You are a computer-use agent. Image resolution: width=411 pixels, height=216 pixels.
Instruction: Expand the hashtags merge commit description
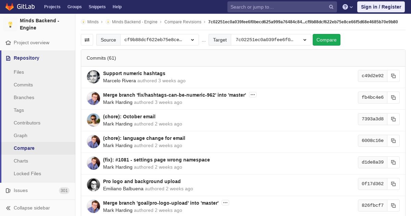coord(253,95)
